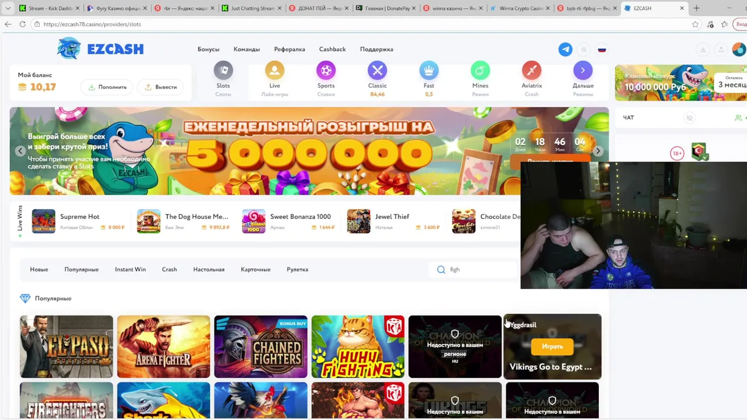Click the search magnifier icon
Image resolution: width=747 pixels, height=420 pixels.
click(x=441, y=269)
